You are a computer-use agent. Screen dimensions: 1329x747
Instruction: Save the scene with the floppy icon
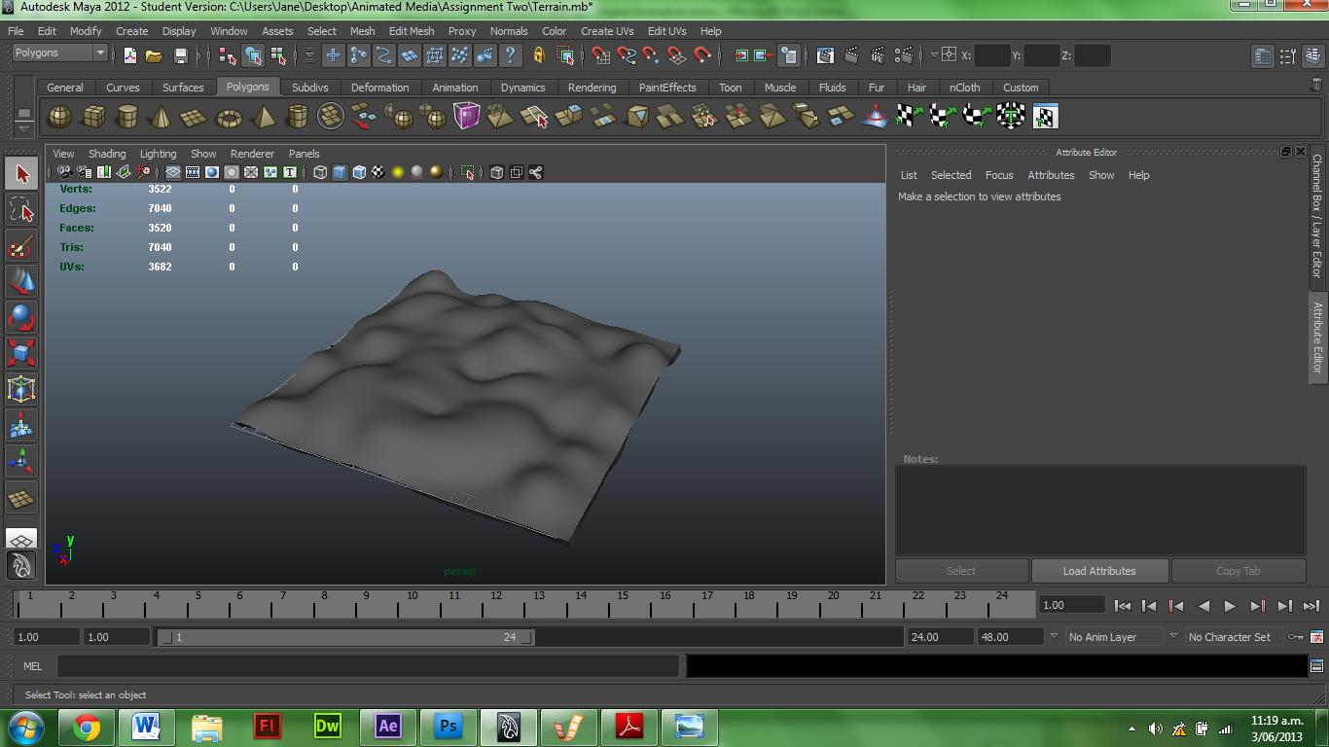coord(180,55)
